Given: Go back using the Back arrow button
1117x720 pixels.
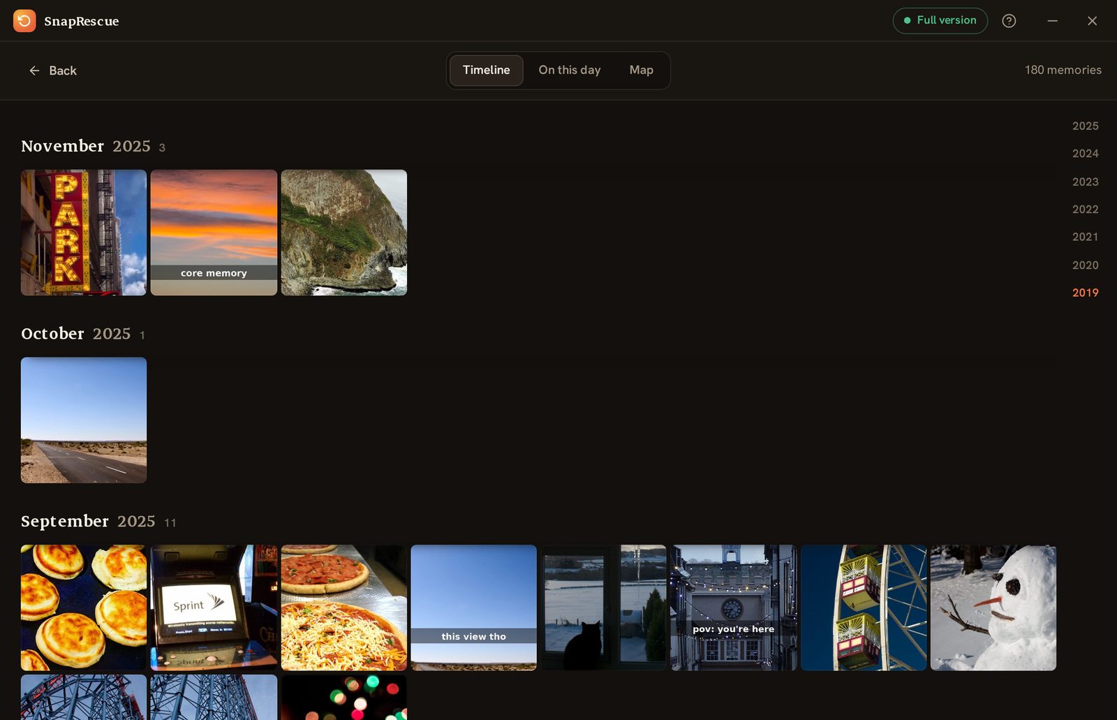Looking at the screenshot, I should tap(52, 71).
